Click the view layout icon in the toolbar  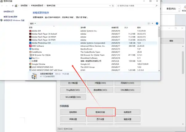[x=149, y=23]
